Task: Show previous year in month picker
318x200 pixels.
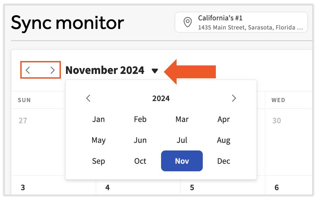Action: (x=88, y=98)
